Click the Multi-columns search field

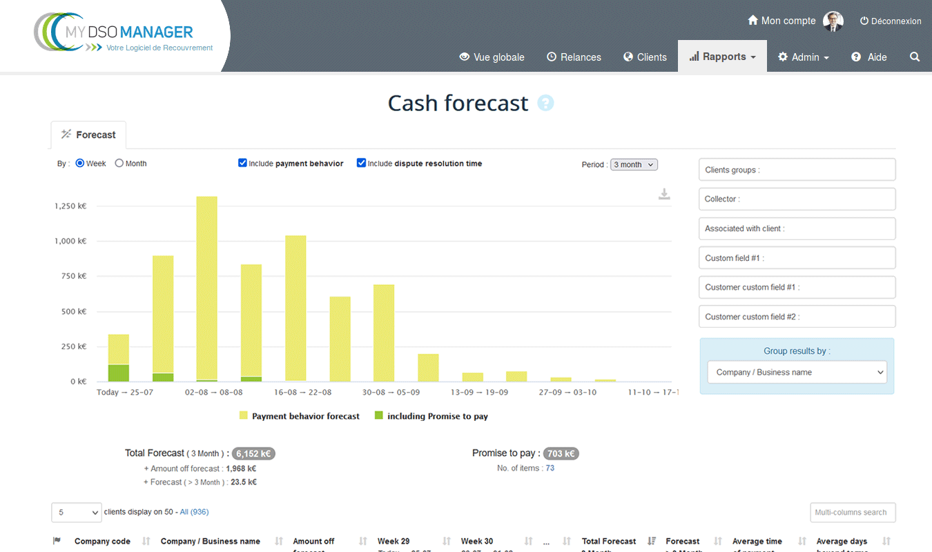point(852,513)
